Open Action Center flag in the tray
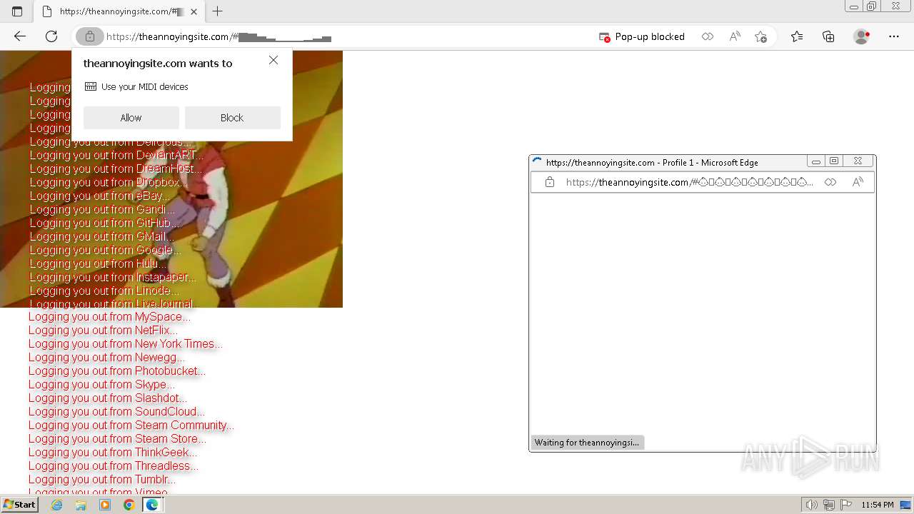The width and height of the screenshot is (914, 514). pyautogui.click(x=846, y=505)
